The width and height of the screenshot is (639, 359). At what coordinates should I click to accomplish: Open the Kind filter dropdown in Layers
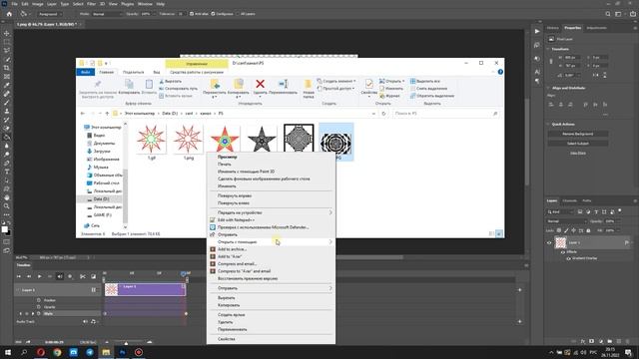pyautogui.click(x=559, y=211)
